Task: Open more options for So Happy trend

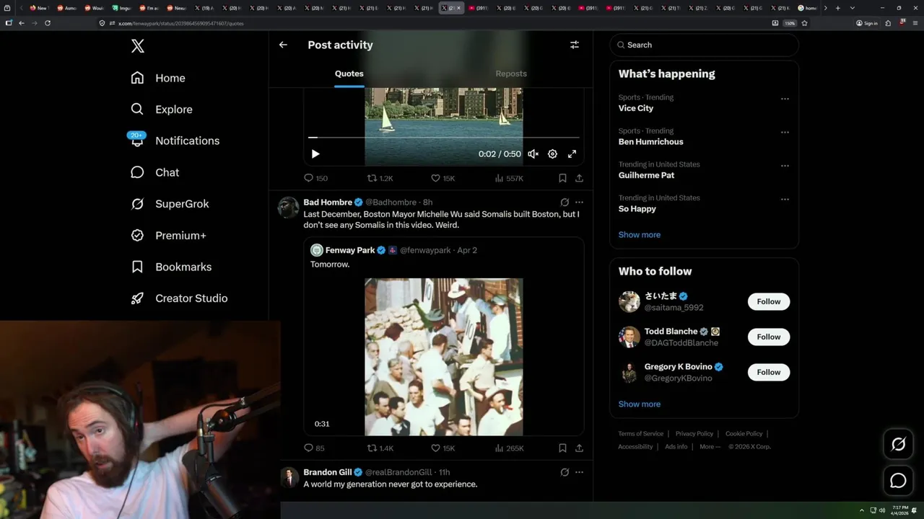Action: [785, 200]
